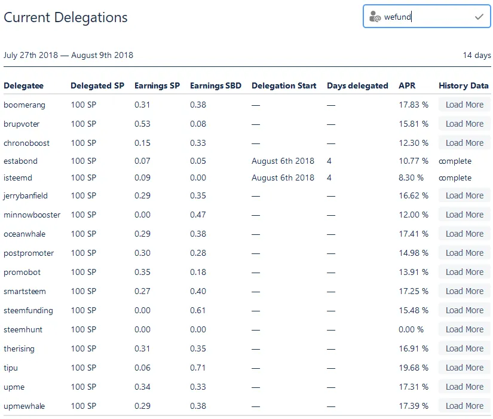Click the Delegatee column header
493x419 pixels.
pyautogui.click(x=23, y=85)
